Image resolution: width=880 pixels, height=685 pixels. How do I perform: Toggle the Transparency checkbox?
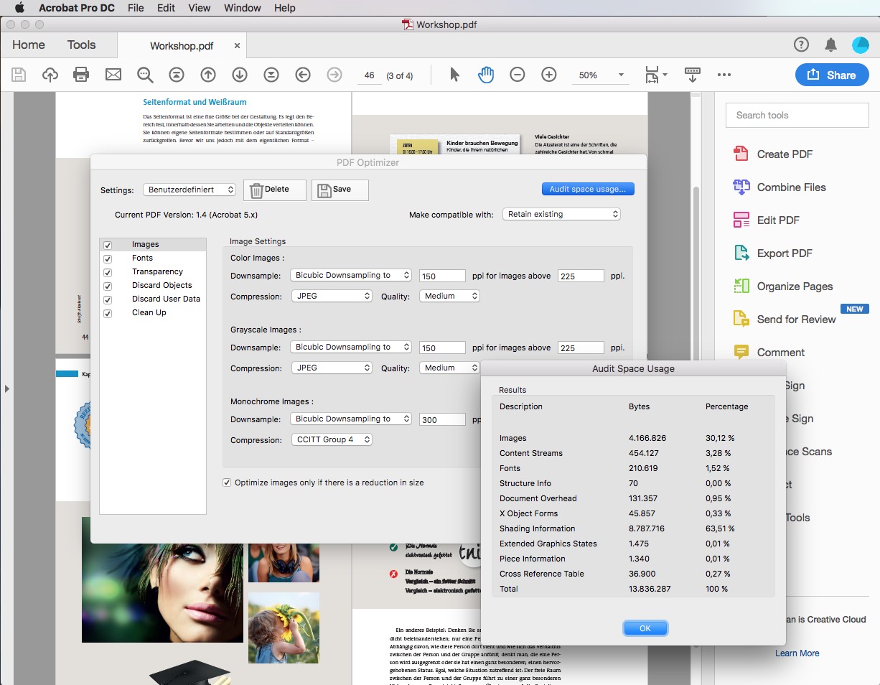click(108, 272)
